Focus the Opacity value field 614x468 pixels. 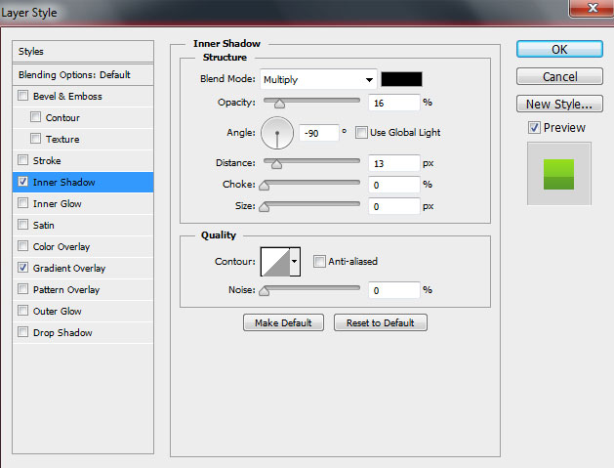[394, 104]
